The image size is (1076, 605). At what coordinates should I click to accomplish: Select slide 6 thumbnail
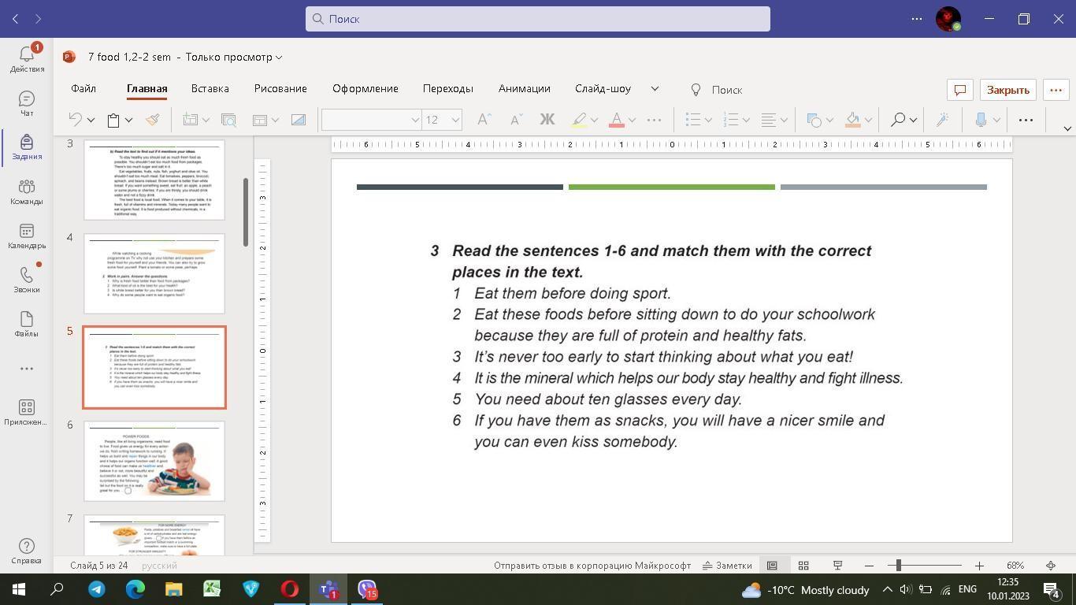click(x=154, y=461)
